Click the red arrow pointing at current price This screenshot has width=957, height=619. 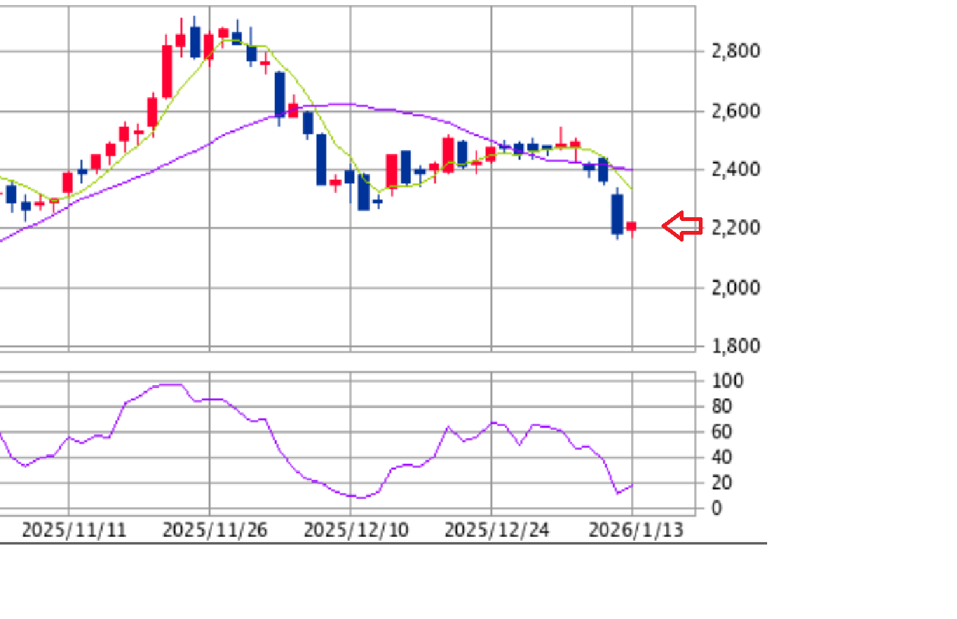[x=682, y=226]
